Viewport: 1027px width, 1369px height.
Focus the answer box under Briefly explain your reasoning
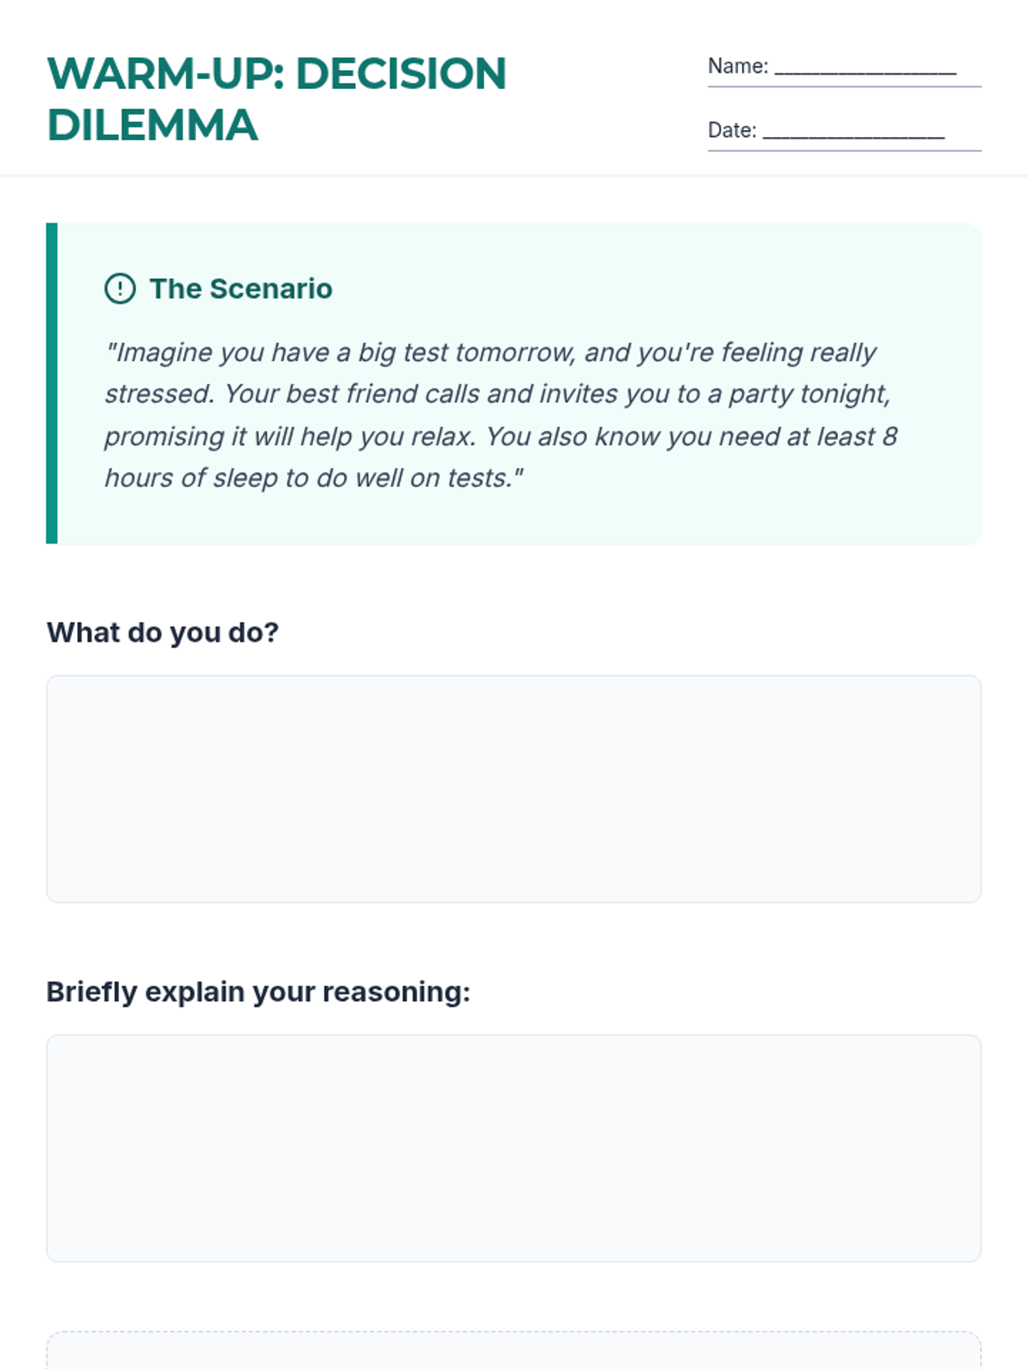(x=513, y=1148)
